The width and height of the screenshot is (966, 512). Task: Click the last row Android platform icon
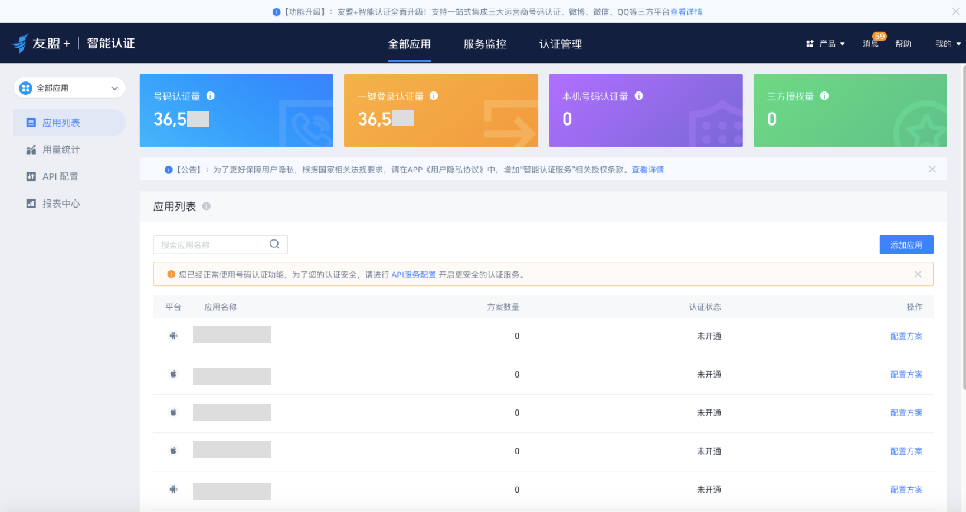173,489
